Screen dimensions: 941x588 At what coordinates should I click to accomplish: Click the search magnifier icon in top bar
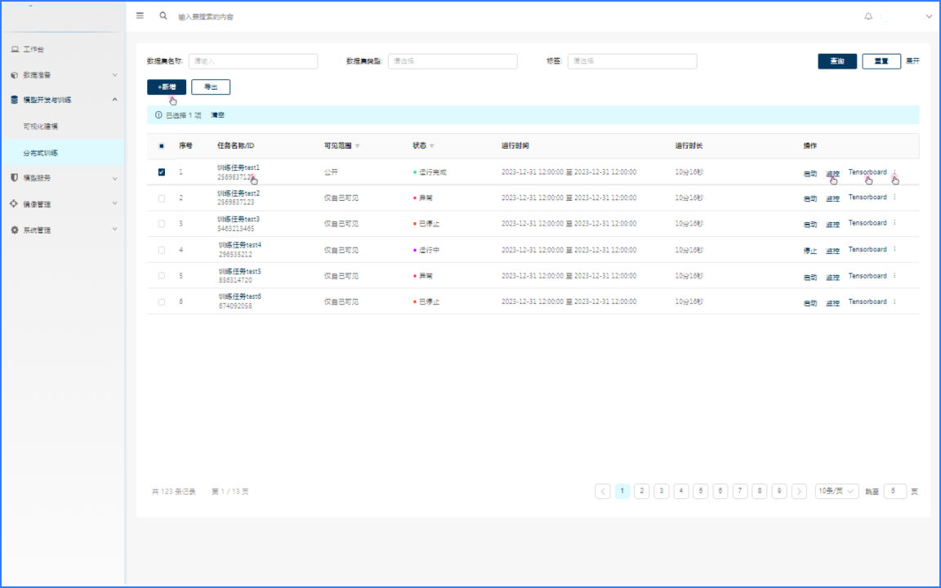[163, 16]
